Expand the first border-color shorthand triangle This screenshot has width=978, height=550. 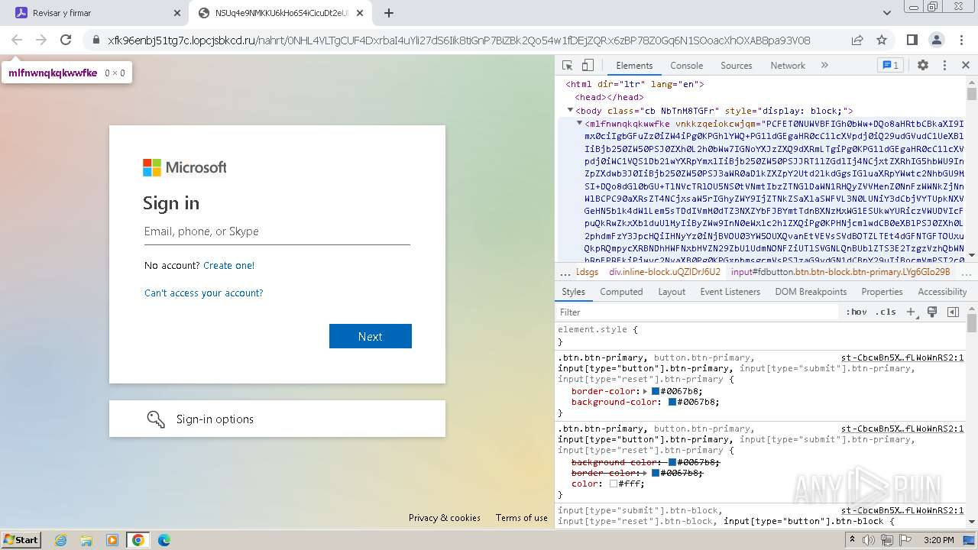[645, 391]
